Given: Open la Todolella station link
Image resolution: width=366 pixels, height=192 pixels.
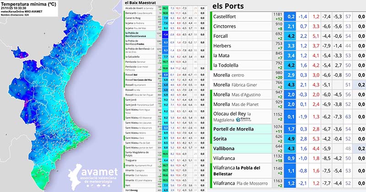Looking at the screenshot, I should pos(232,65).
